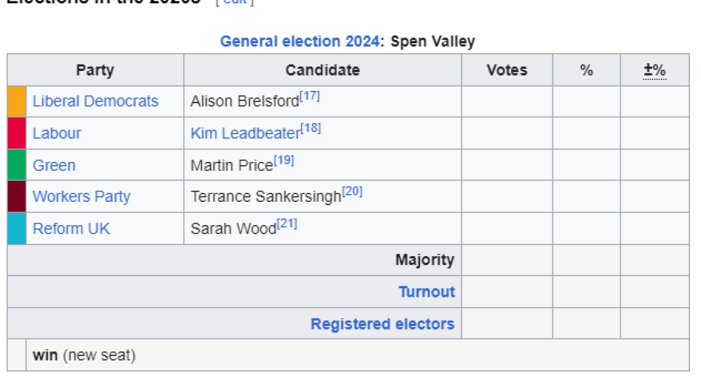
Task: Open the Turnout link
Action: (426, 292)
